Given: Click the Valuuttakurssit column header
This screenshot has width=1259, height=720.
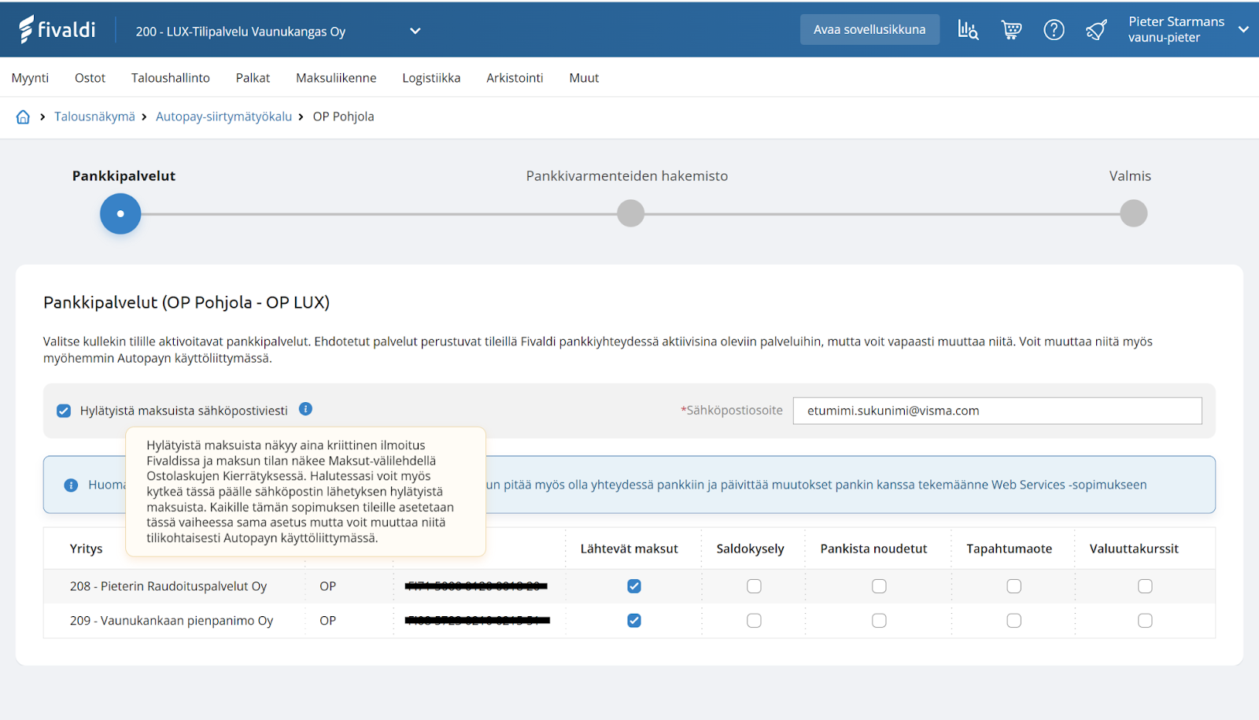Looking at the screenshot, I should tap(1134, 548).
